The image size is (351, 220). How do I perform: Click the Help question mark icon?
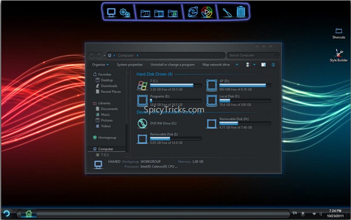click(x=273, y=65)
